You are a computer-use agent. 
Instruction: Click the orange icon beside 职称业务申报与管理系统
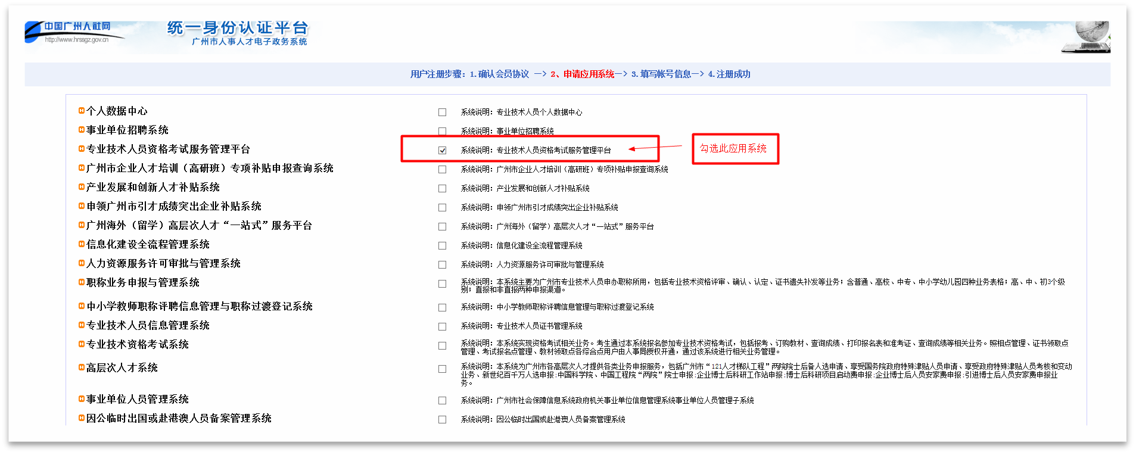point(82,282)
